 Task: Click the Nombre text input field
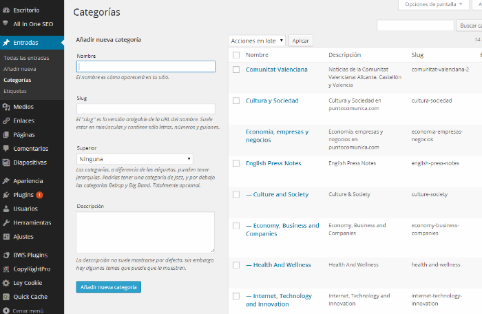[146, 67]
